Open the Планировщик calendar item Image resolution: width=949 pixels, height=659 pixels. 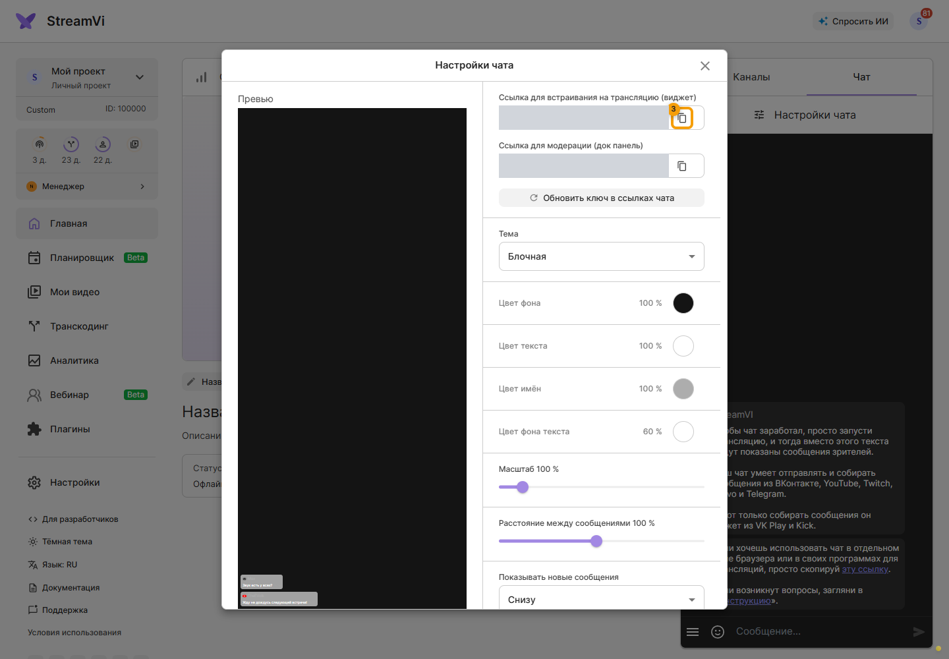(x=87, y=258)
